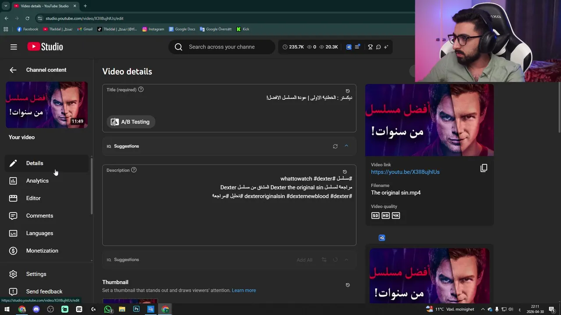Open Analytics in the sidebar
Image resolution: width=561 pixels, height=315 pixels.
(47, 181)
